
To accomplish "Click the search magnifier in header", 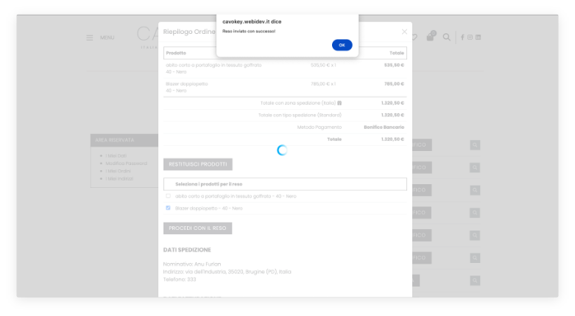I will point(447,37).
